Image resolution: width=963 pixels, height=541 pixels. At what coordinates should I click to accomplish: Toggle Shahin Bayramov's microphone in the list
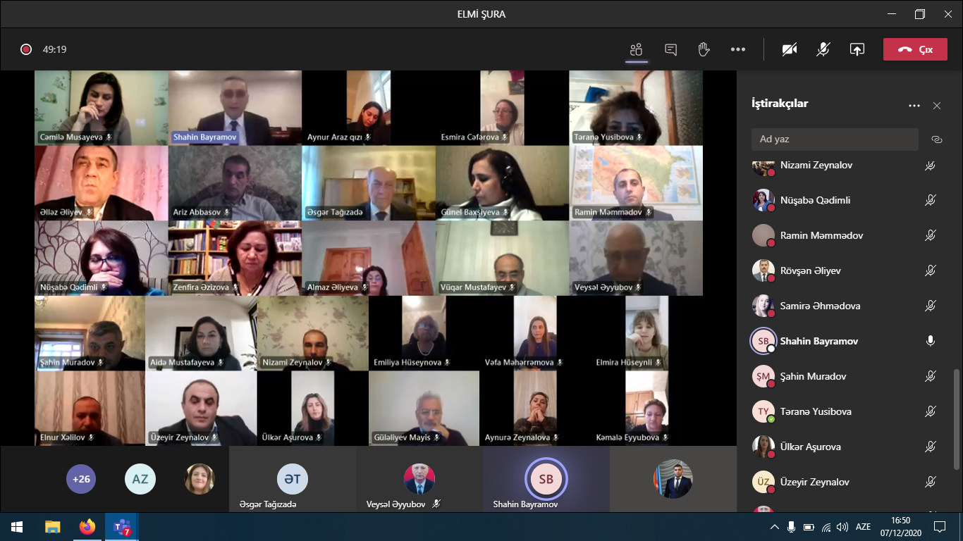930,341
